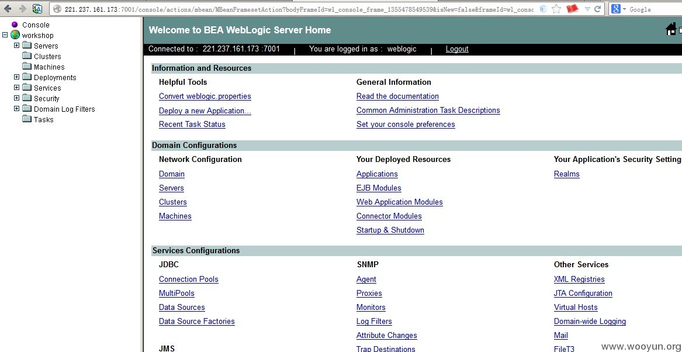
Task: Open the Domain-wide Logging link
Action: 590,322
